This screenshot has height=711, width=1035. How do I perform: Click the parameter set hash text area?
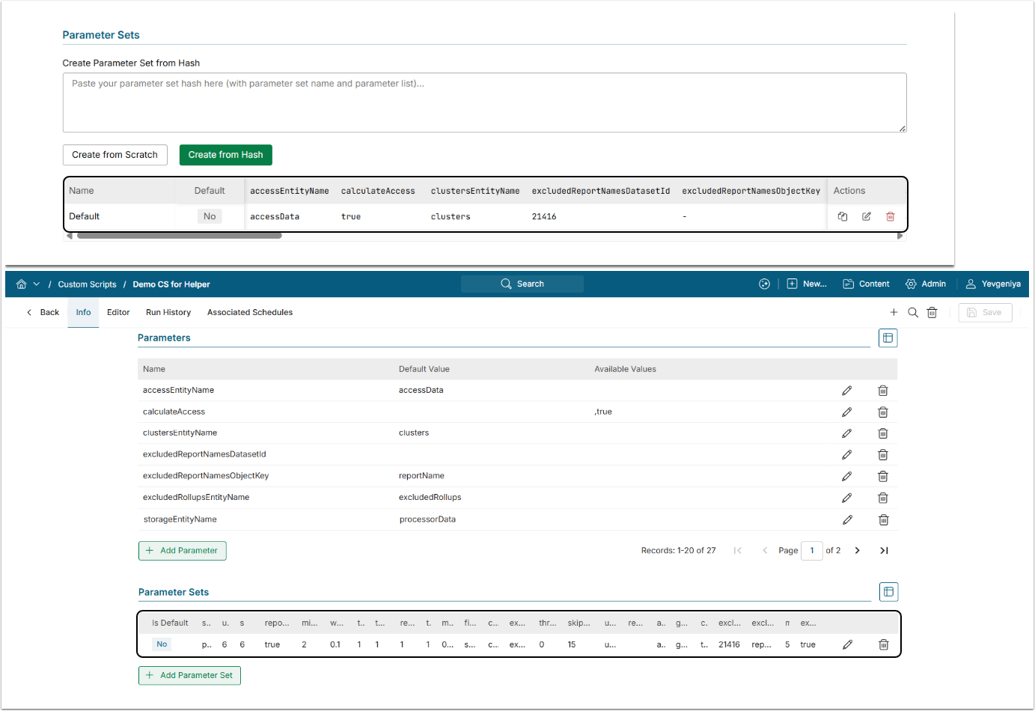[484, 103]
